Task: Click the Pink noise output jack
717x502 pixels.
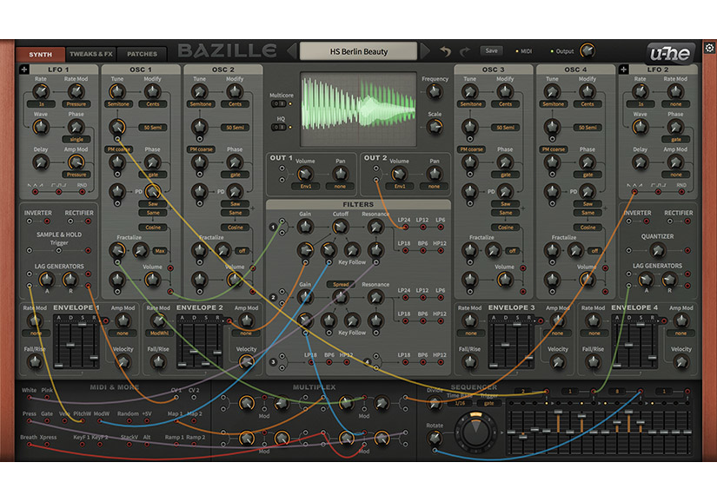Action: pos(47,398)
